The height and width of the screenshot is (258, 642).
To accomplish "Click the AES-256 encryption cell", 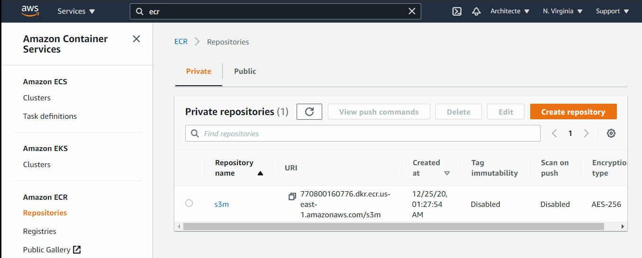I will 606,205.
